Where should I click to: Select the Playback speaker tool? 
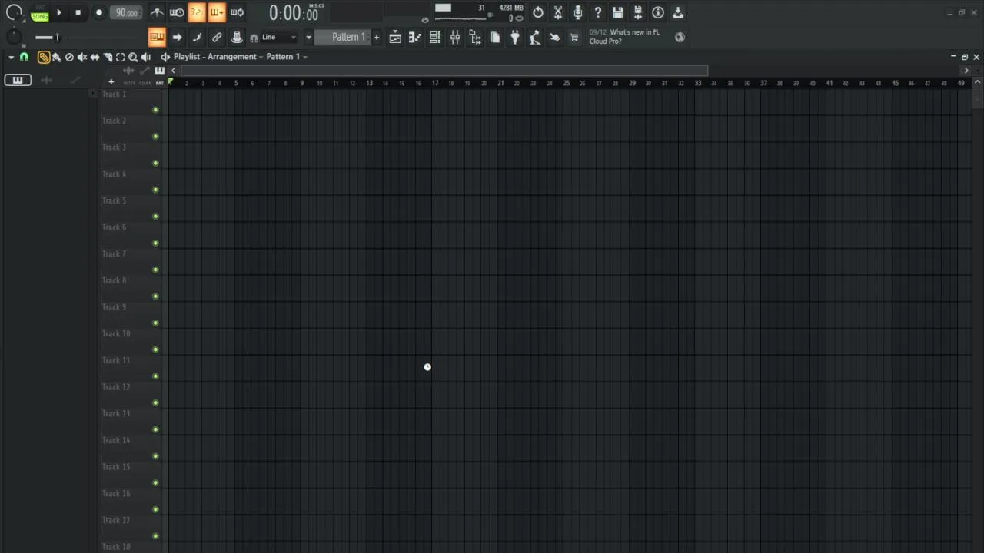145,57
